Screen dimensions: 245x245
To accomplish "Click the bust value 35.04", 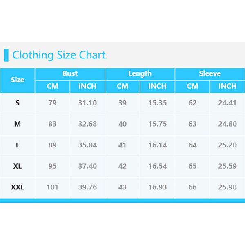I will (x=87, y=145).
